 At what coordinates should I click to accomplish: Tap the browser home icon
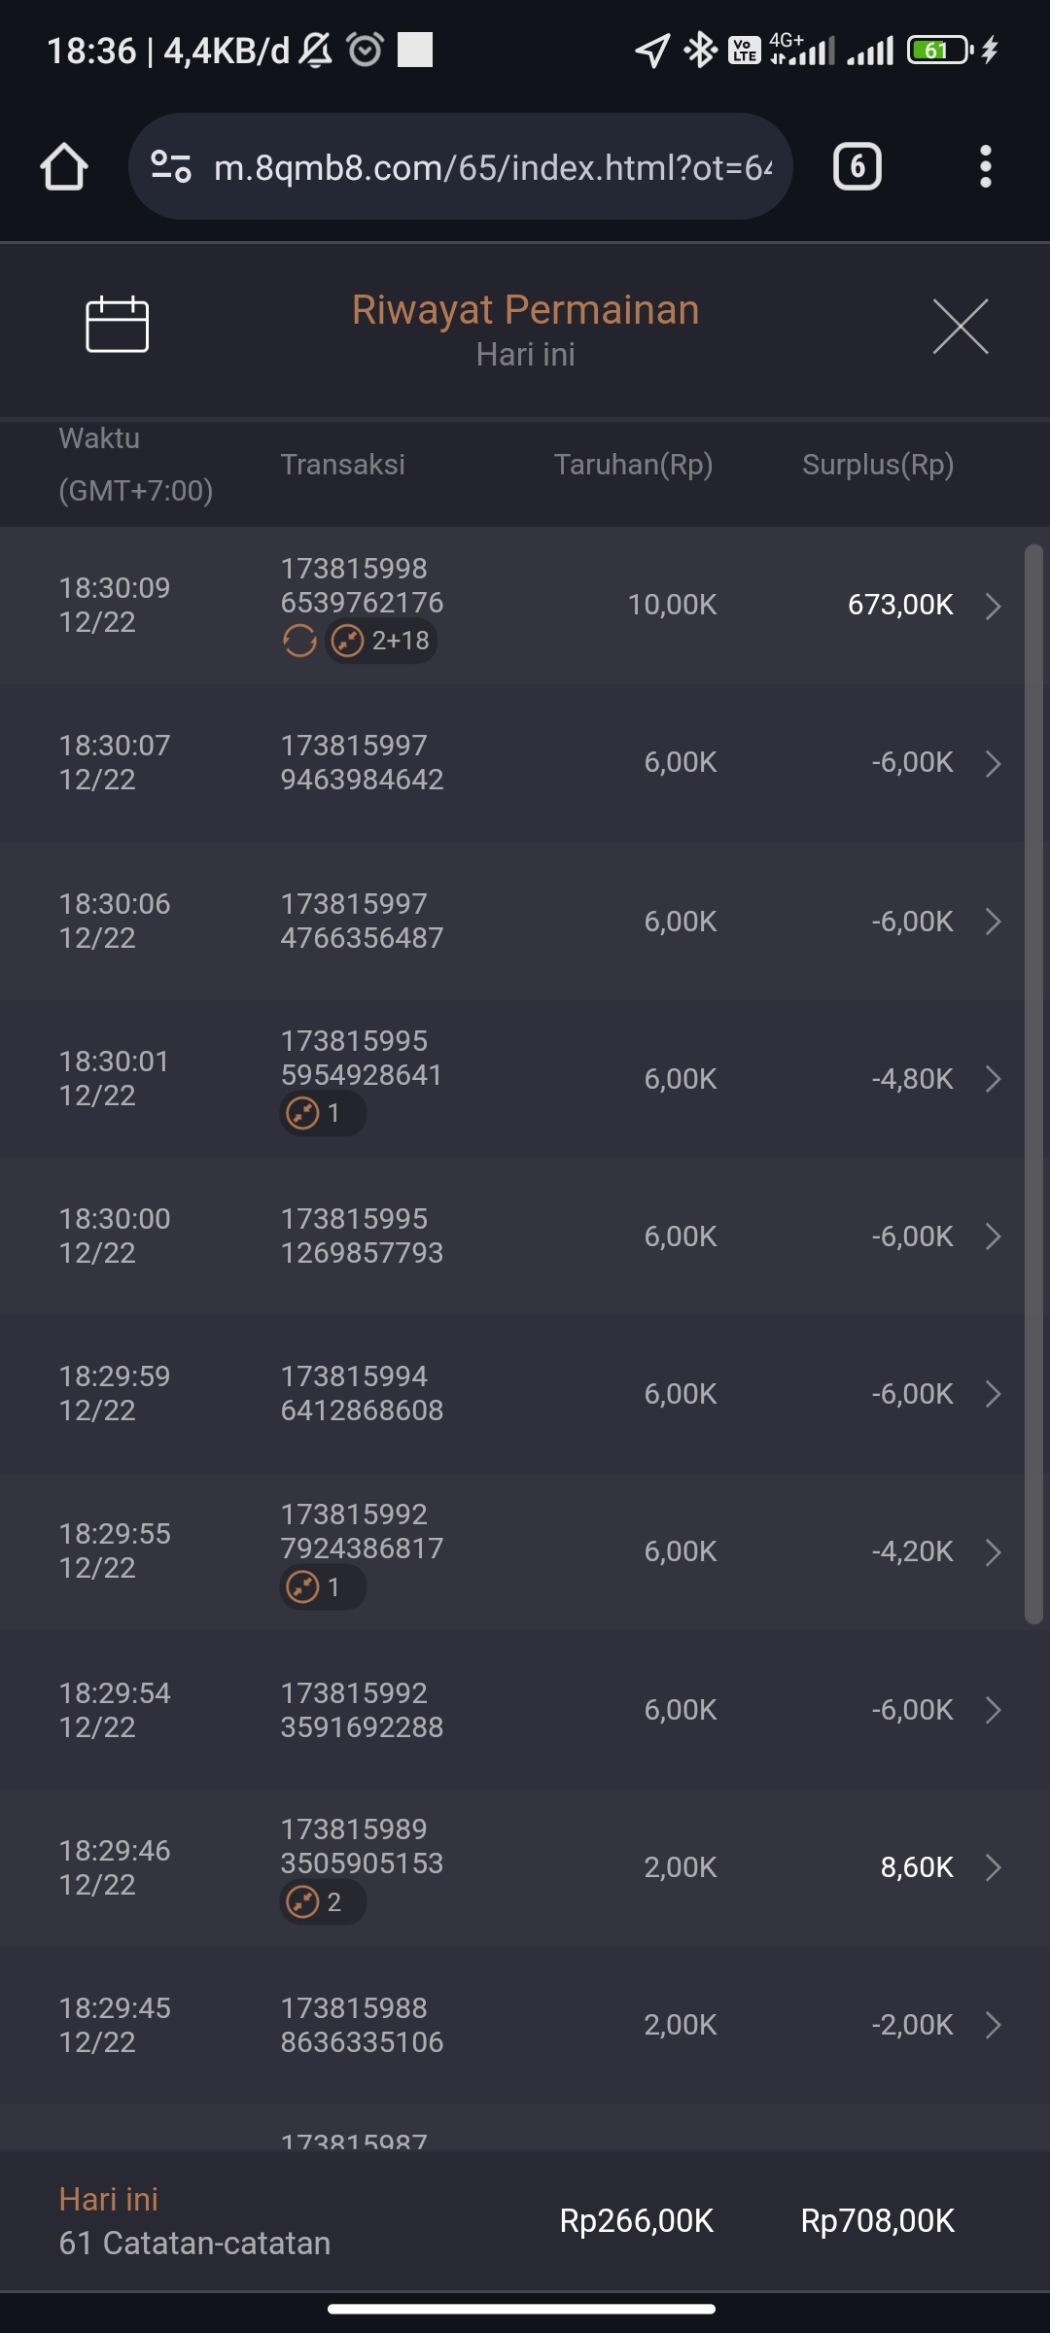coord(64,167)
